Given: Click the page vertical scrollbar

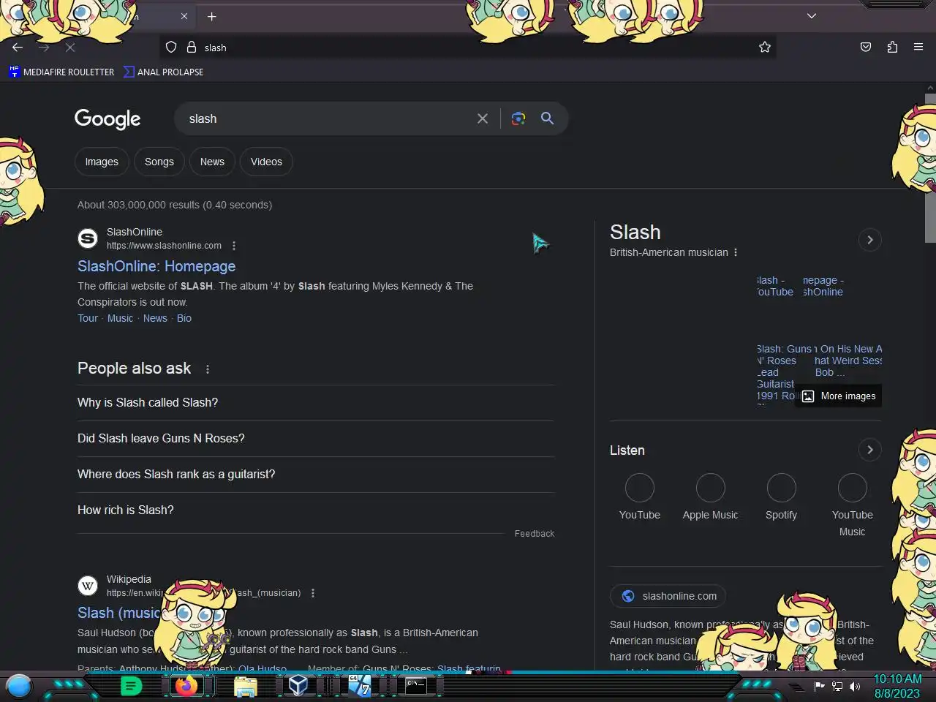Looking at the screenshot, I should (930, 168).
